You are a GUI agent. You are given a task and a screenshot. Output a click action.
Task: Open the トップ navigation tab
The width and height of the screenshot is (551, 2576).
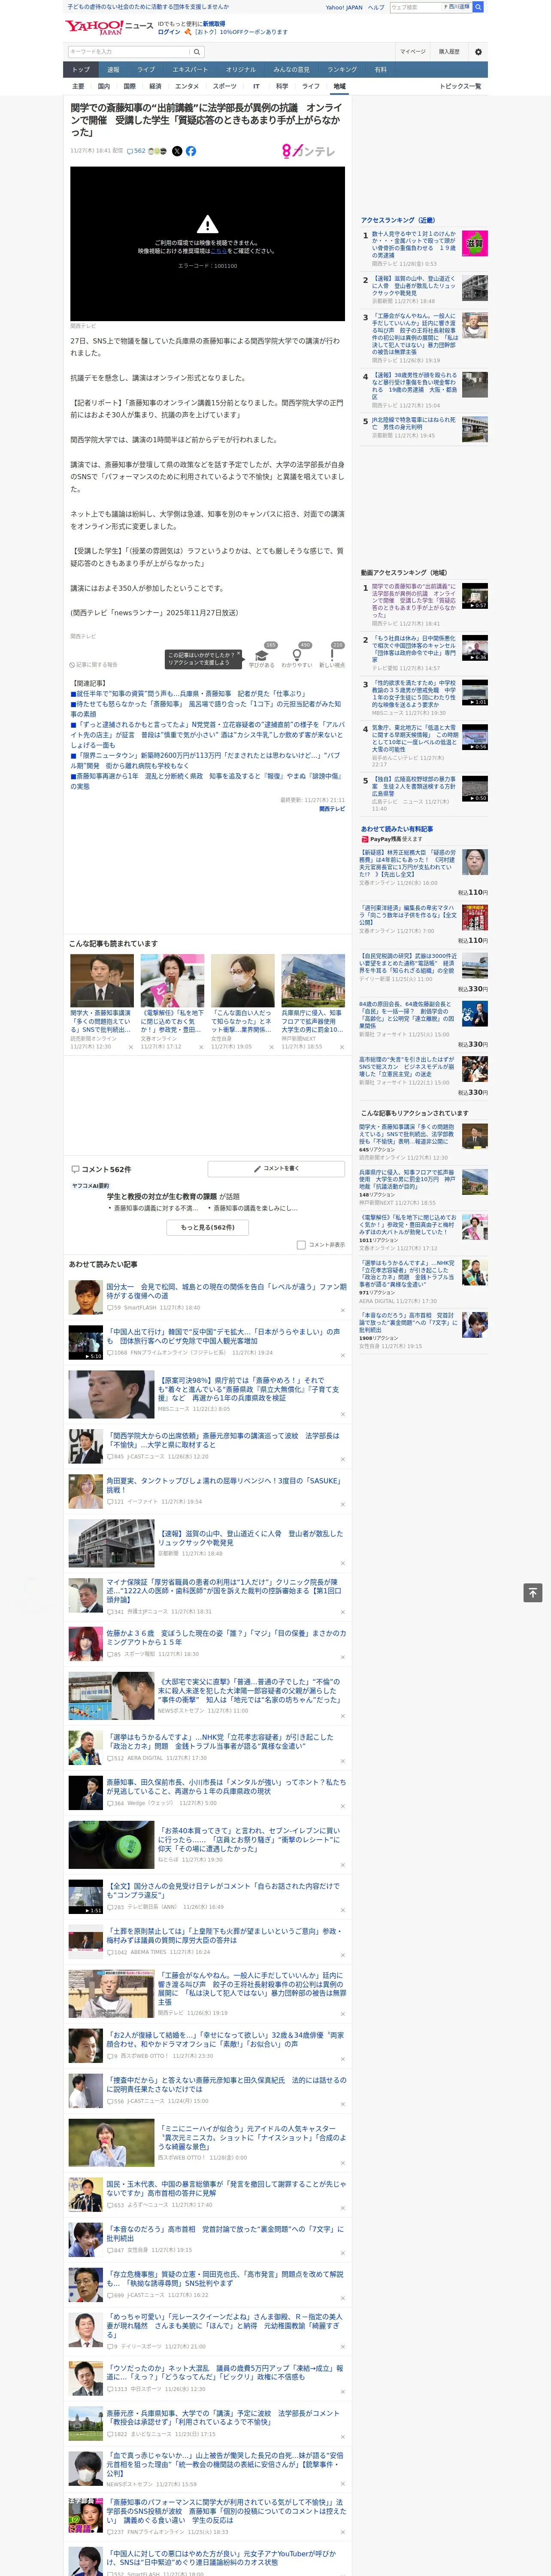tap(81, 70)
